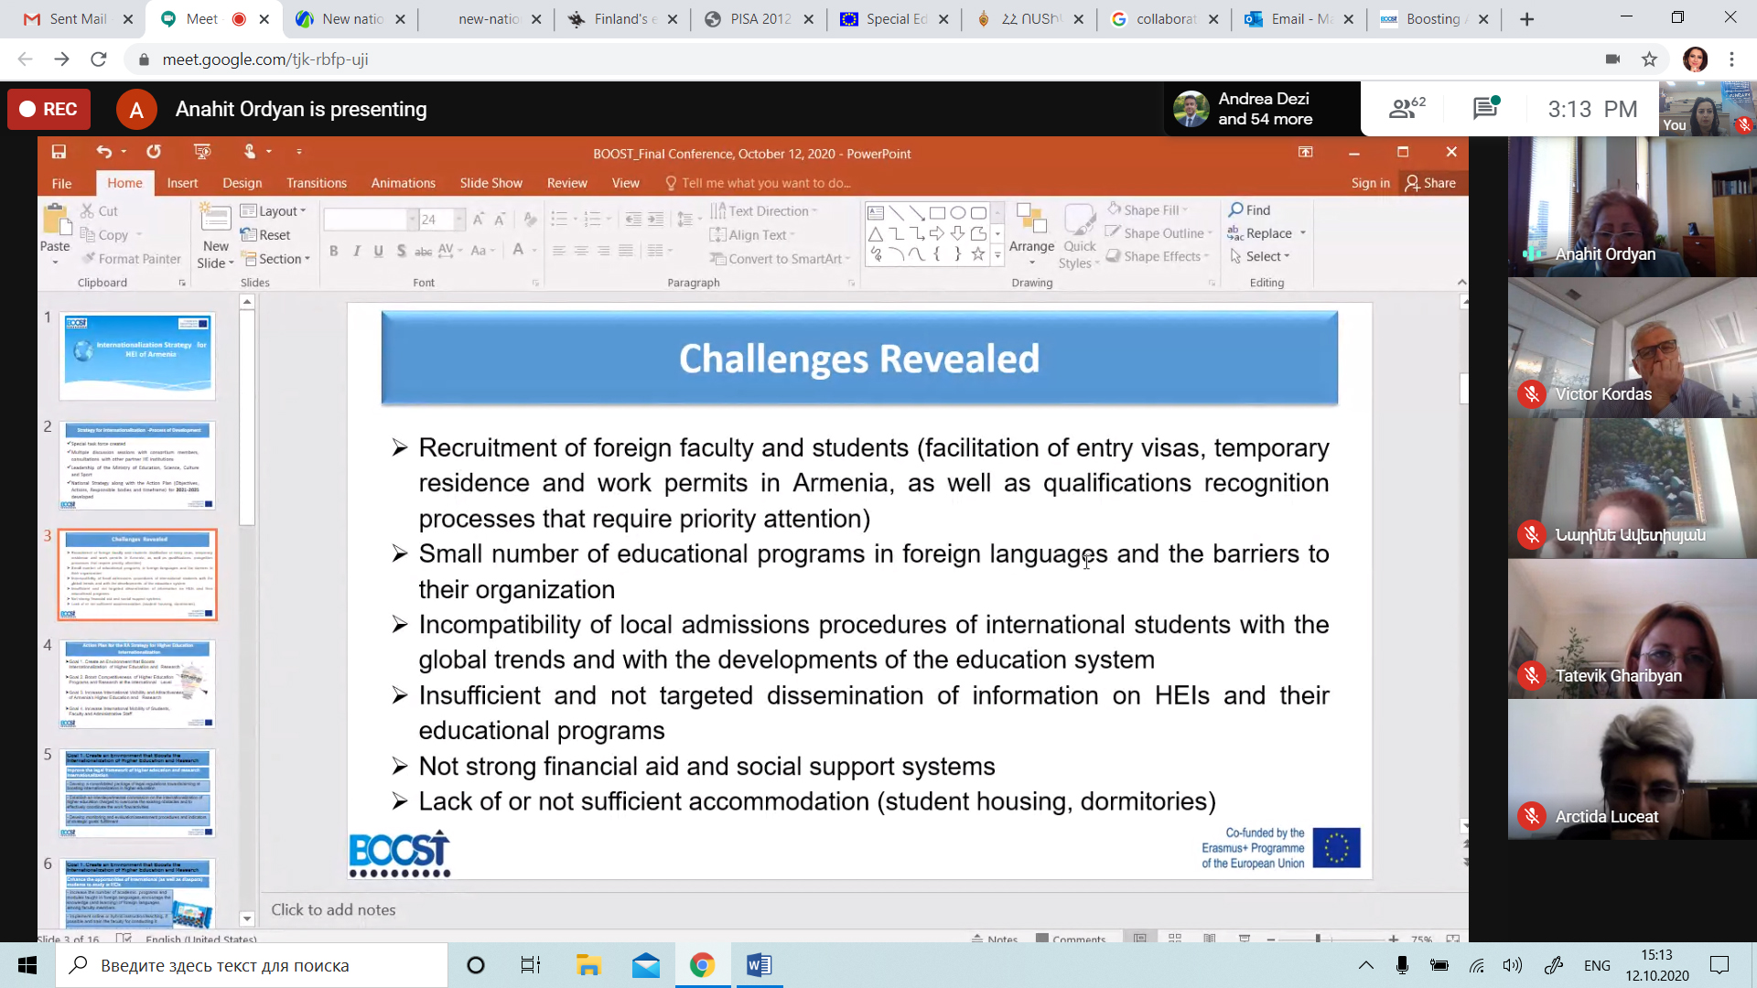Toggle Underline formatting button
Viewport: 1757px width, 988px height.
point(378,251)
